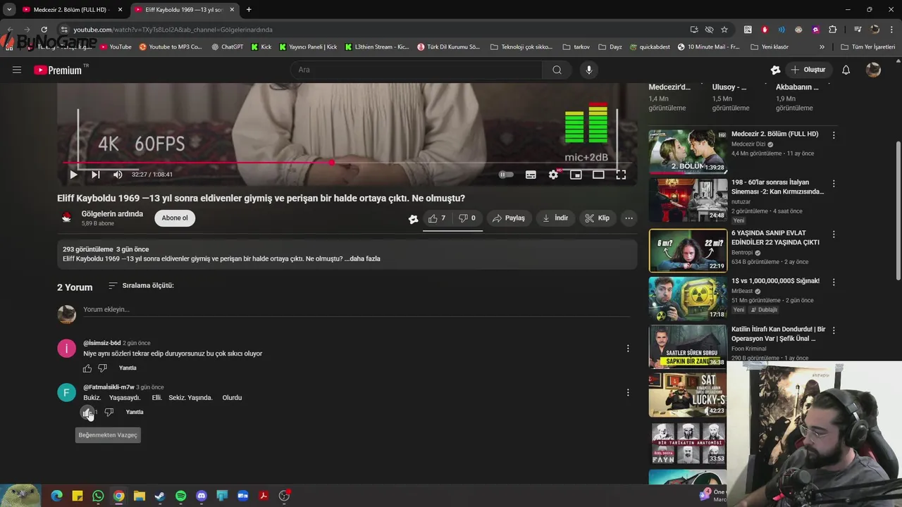Start voice search with microphone icon

(589, 70)
